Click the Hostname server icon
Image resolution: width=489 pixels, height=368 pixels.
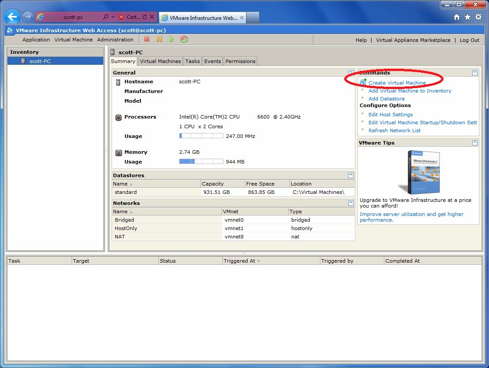tap(118, 82)
